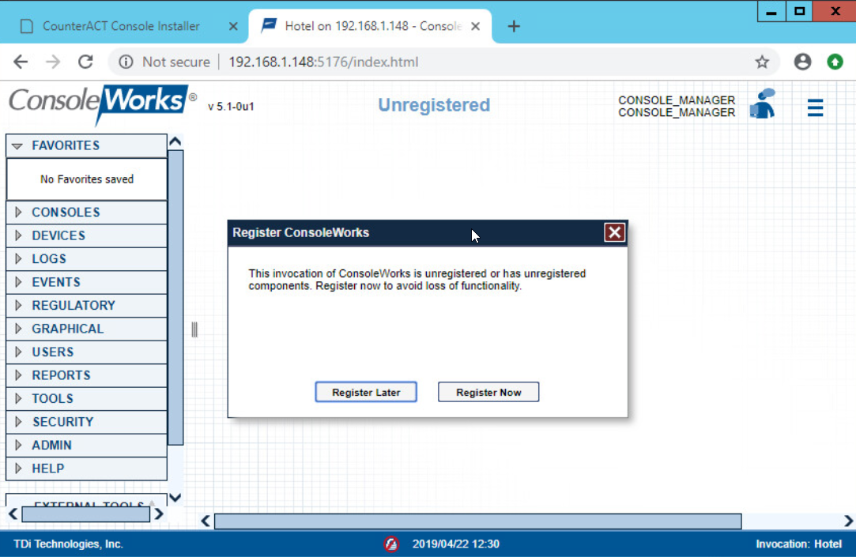Click the Unregistered status text
The height and width of the screenshot is (557, 856).
434,105
